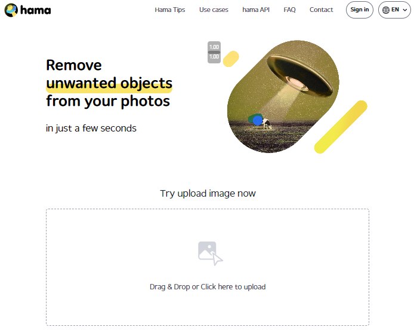Viewport: 414px width, 330px height.
Task: Open the Use cases page
Action: point(214,10)
